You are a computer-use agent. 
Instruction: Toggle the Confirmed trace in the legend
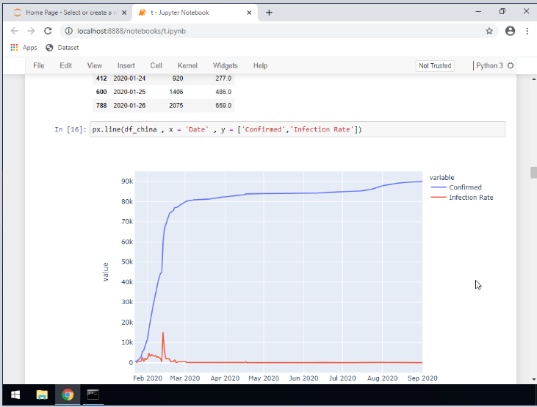pos(456,187)
